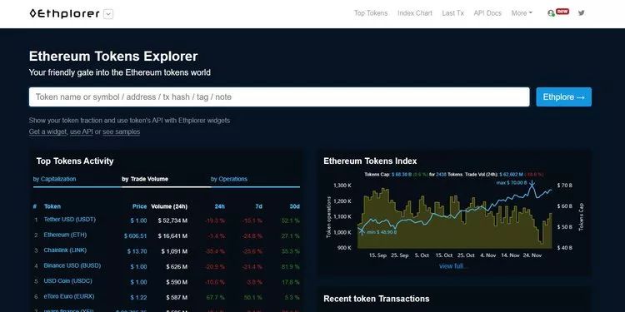625x312 pixels.
Task: Follow the use API link
Action: click(x=82, y=131)
